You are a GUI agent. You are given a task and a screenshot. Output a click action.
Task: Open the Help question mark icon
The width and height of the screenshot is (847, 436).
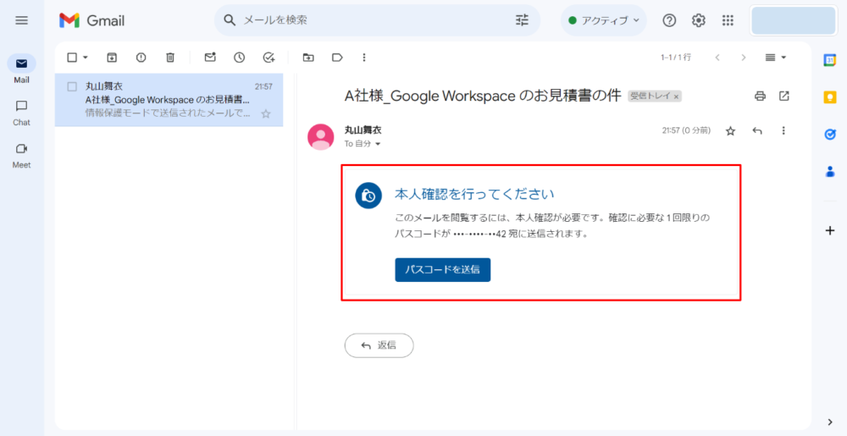(x=669, y=20)
